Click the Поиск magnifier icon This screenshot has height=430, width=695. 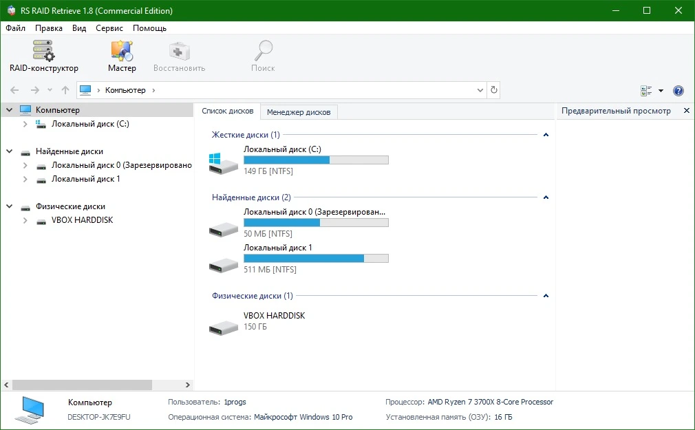click(264, 50)
